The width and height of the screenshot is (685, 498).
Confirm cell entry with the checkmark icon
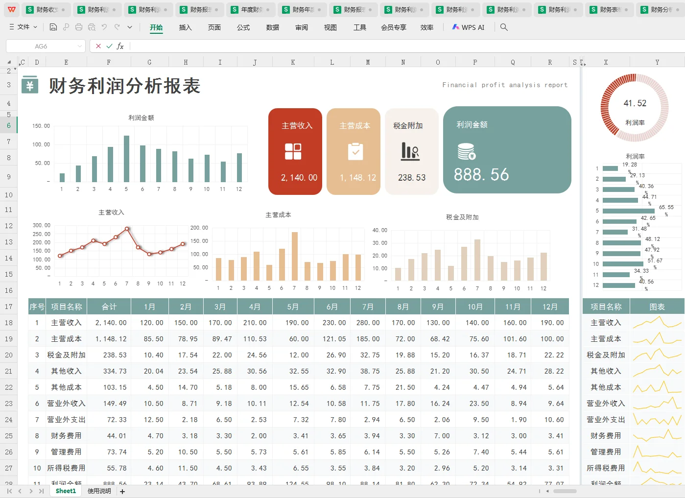point(109,46)
